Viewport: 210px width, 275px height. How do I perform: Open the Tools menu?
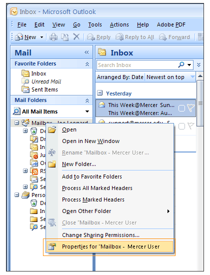pos(95,24)
